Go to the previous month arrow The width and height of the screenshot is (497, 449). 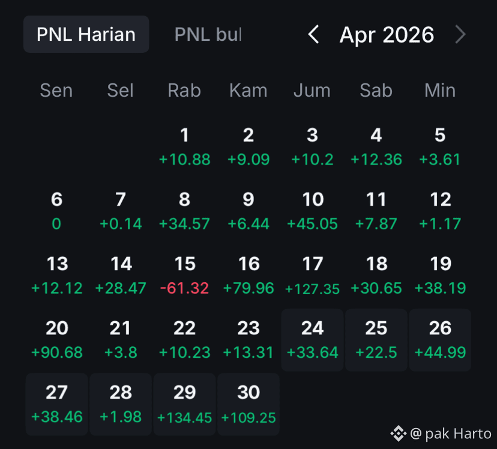coord(313,34)
